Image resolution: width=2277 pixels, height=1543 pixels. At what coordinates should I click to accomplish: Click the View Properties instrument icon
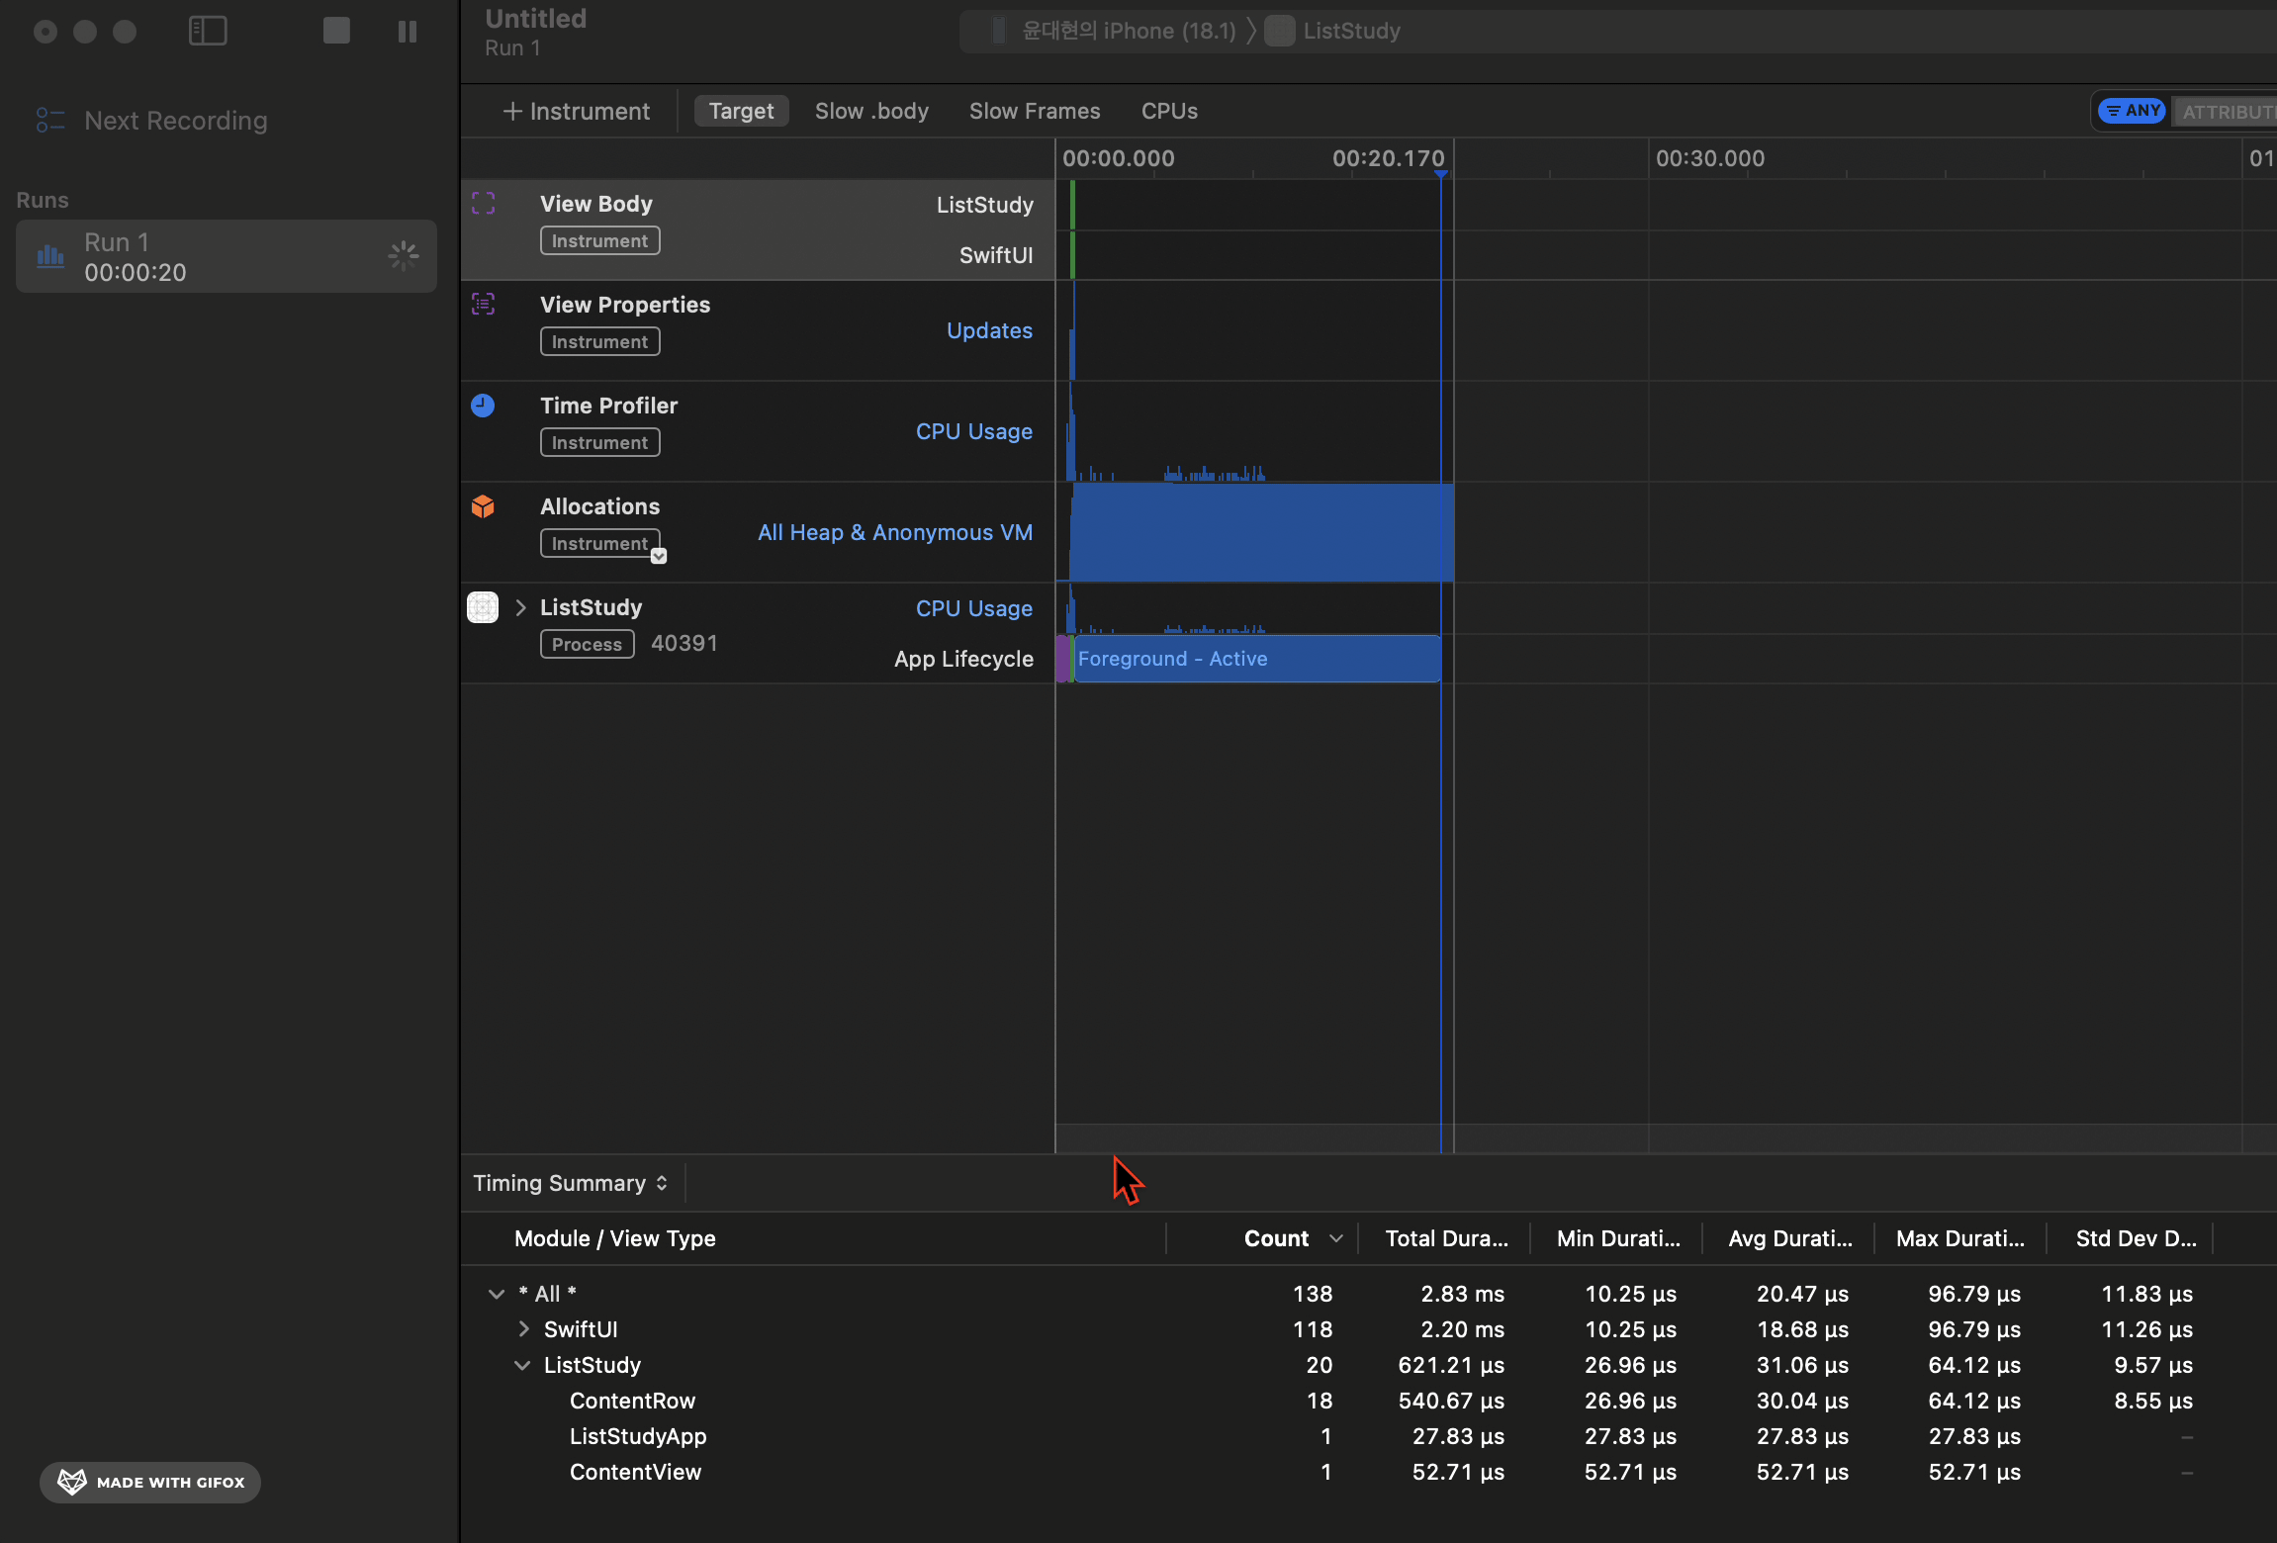click(x=483, y=305)
